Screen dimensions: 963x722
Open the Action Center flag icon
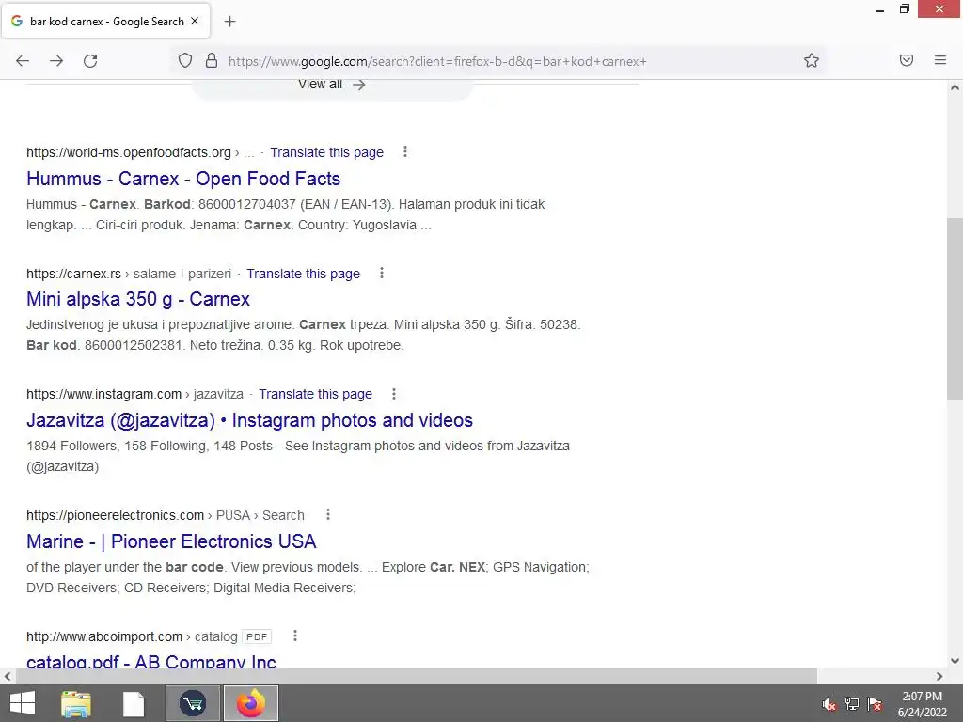(875, 704)
